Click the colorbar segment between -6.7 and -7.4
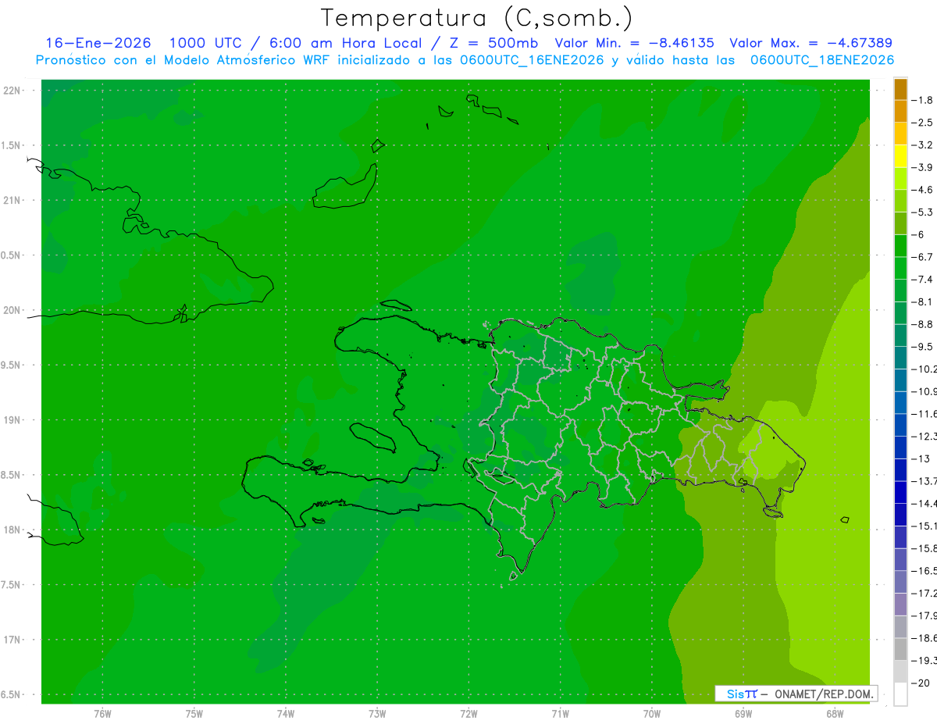Screen dimensions: 937x724 901,268
